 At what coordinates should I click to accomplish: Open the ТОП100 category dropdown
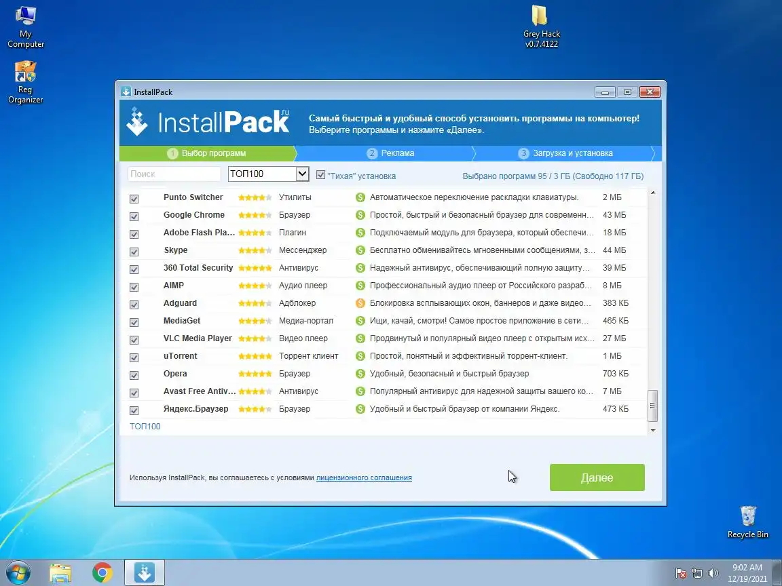click(268, 174)
